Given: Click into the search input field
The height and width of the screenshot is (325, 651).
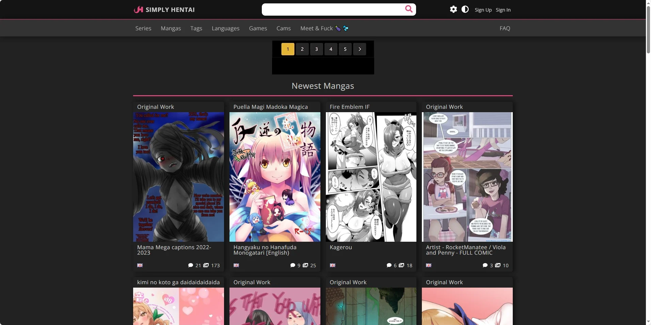Looking at the screenshot, I should click(332, 10).
